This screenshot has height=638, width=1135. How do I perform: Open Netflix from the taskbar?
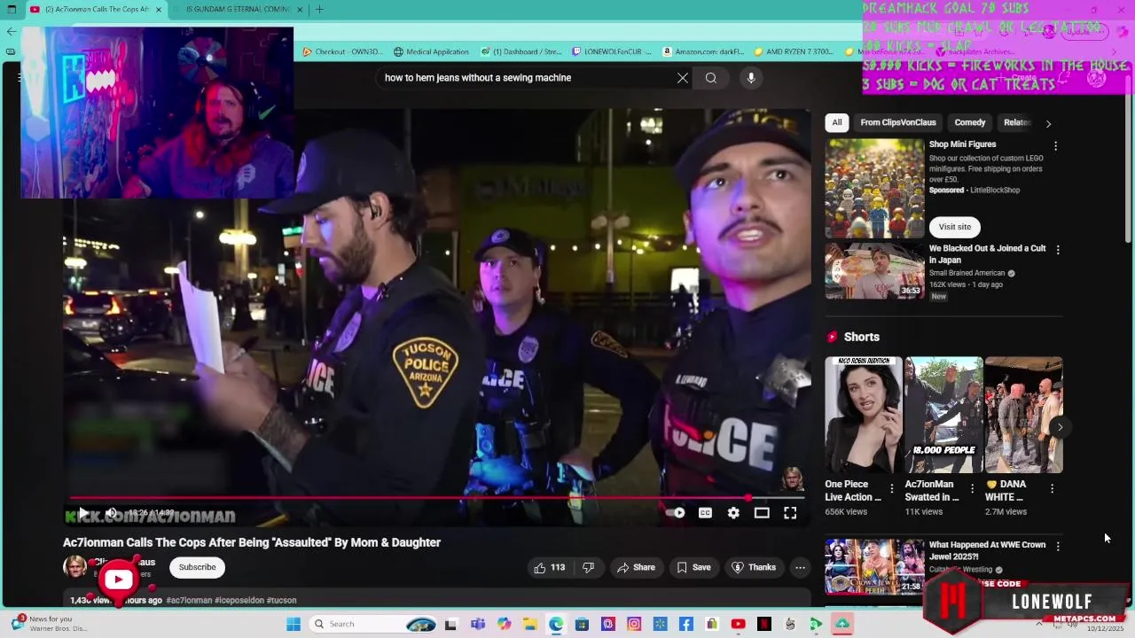(x=763, y=624)
